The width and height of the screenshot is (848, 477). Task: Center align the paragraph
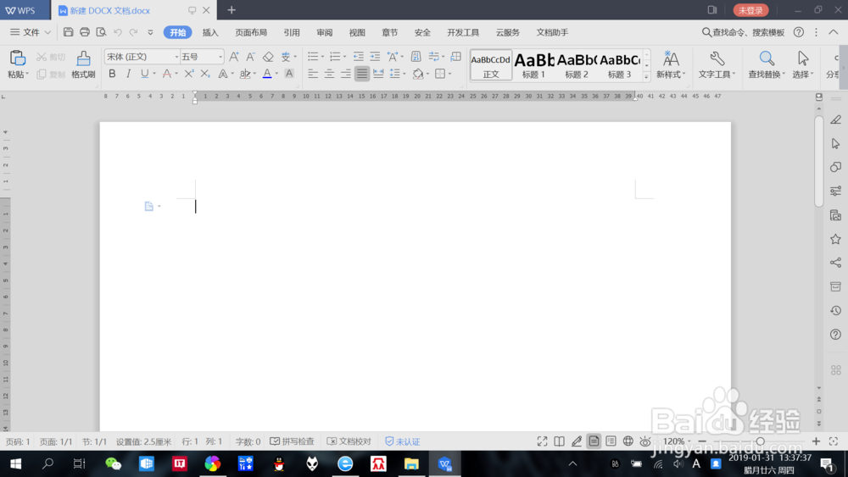pyautogui.click(x=329, y=74)
